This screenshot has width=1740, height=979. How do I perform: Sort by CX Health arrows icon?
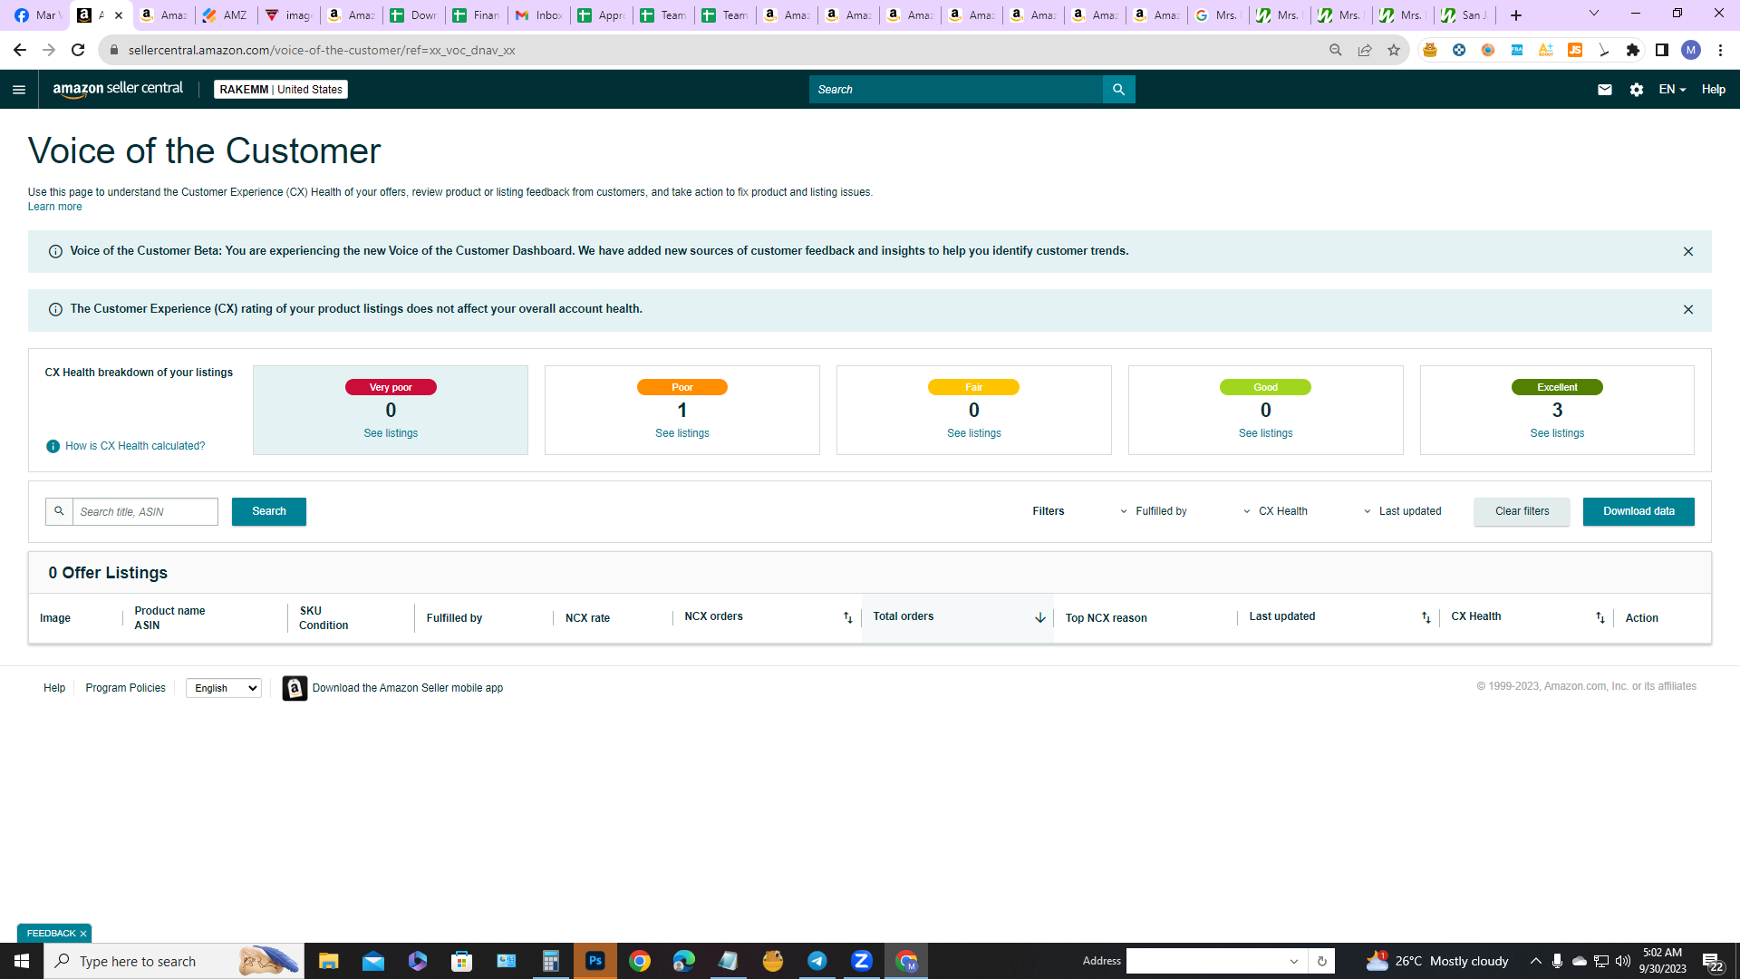click(1600, 617)
